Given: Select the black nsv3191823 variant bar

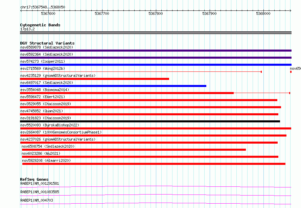Looking at the screenshot, I should coord(150,121).
